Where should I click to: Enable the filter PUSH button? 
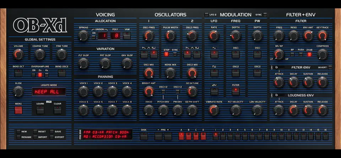tap(301, 54)
